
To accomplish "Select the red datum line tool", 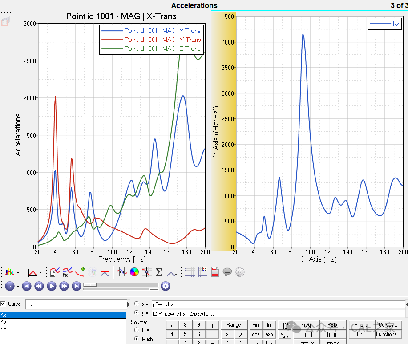I will point(105,273).
